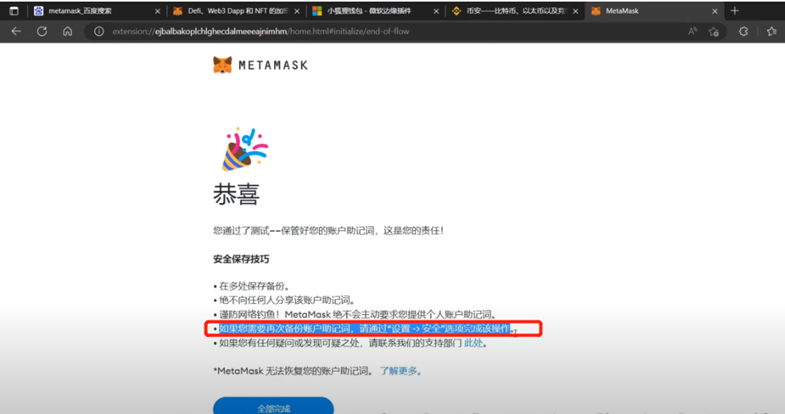The width and height of the screenshot is (785, 414).
Task: Click the site information icon in address bar
Action: [x=99, y=31]
